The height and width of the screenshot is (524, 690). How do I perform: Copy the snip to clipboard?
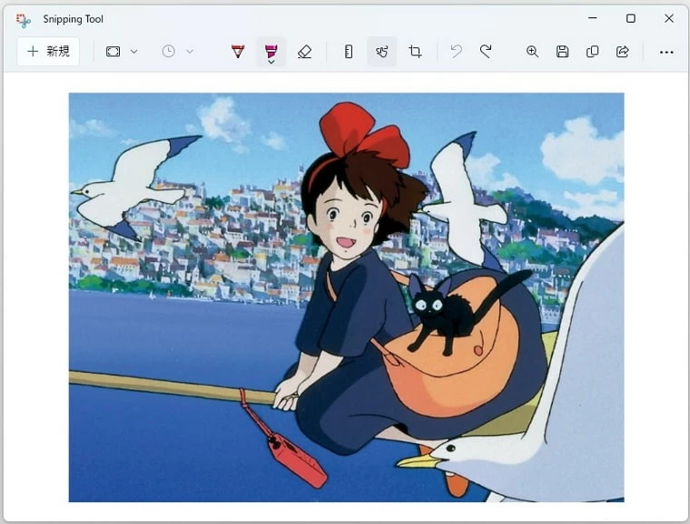[592, 52]
